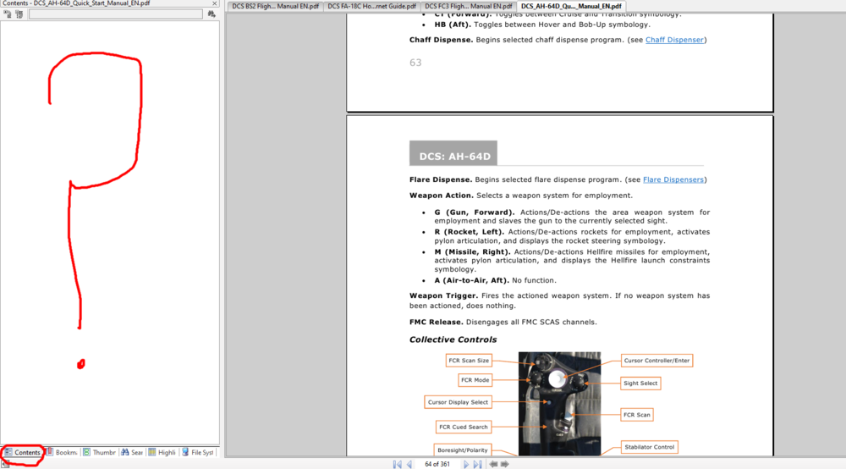Click the Collective Controls heading

pyautogui.click(x=453, y=339)
